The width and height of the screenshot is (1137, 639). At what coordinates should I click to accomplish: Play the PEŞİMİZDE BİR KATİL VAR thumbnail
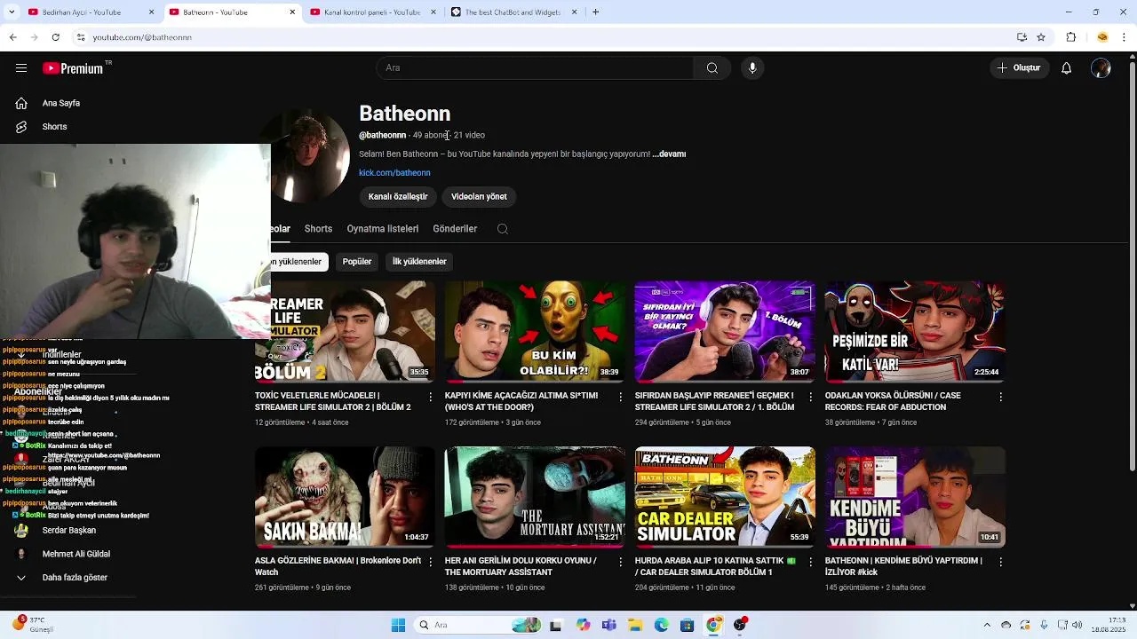click(915, 331)
